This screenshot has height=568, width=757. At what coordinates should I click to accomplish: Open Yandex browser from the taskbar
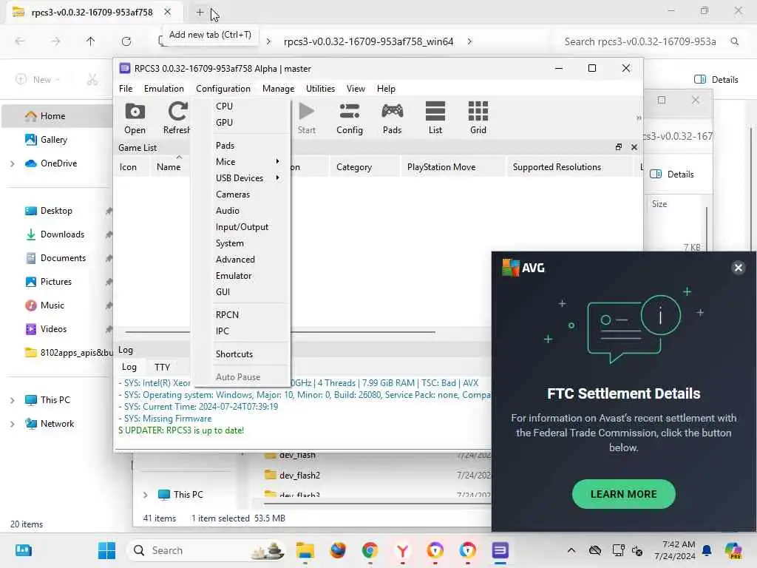(402, 550)
